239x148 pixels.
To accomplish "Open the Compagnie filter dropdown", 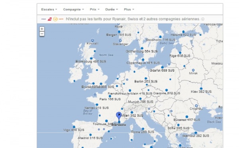I will click(73, 10).
